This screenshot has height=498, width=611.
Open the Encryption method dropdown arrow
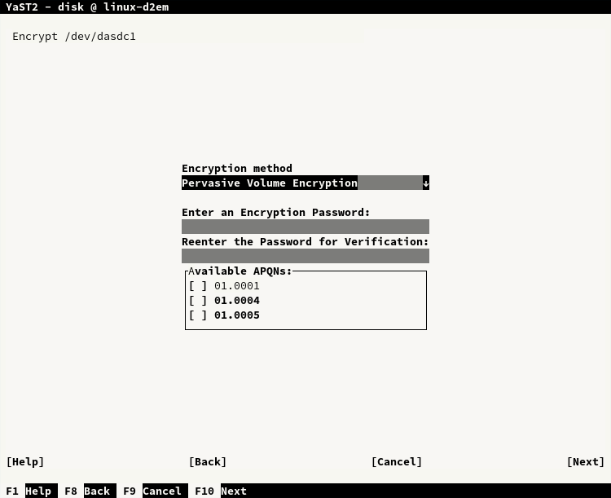(425, 183)
